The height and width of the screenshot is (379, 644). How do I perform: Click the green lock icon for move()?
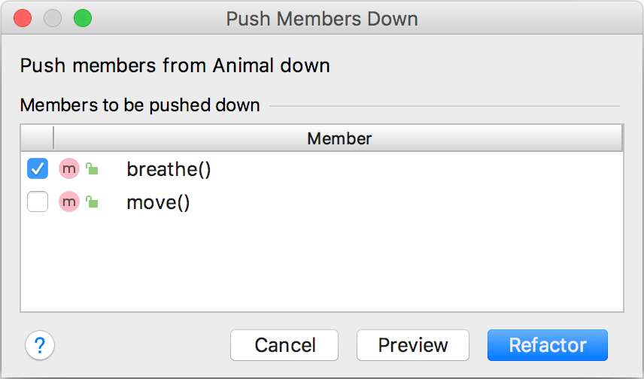pos(92,202)
